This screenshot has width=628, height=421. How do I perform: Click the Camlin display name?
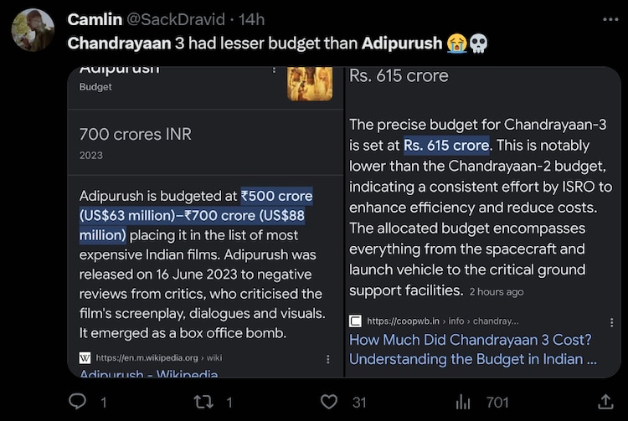[x=95, y=18]
